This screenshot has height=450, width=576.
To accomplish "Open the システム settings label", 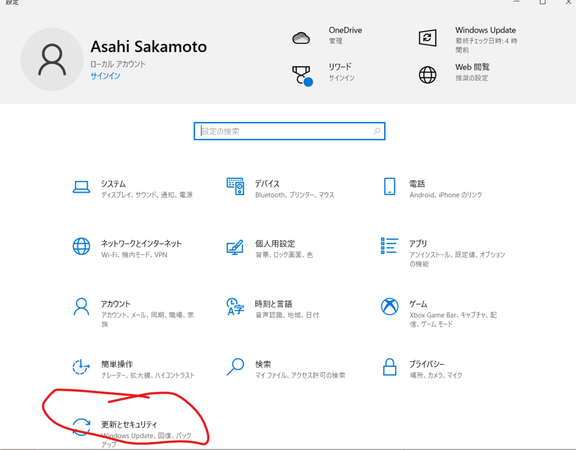I will pos(113,184).
